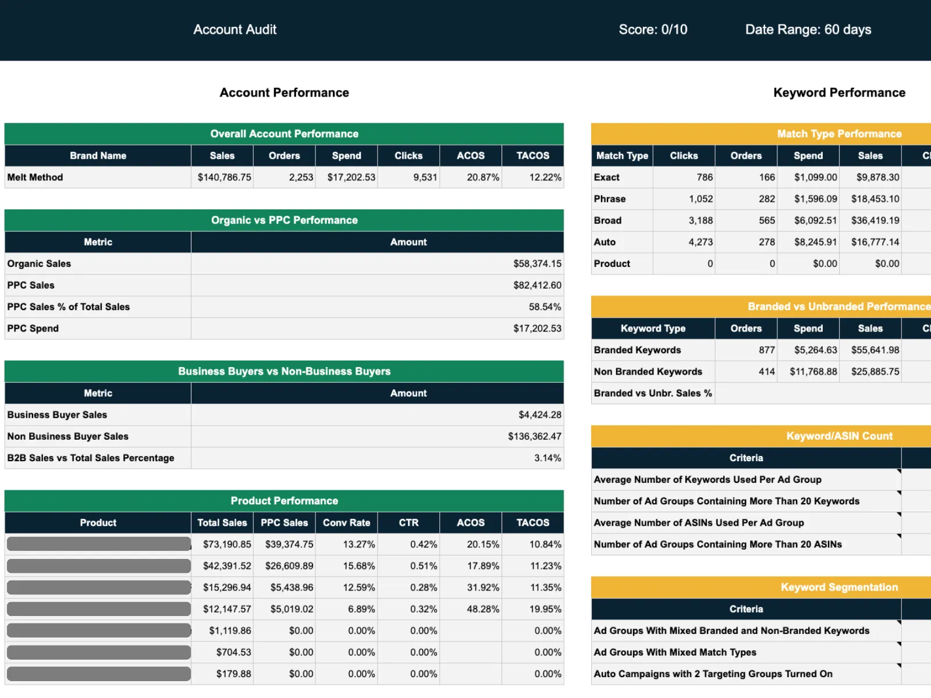Screen dimensions: 931x698
Task: Select the Account Audit title text
Action: (234, 29)
